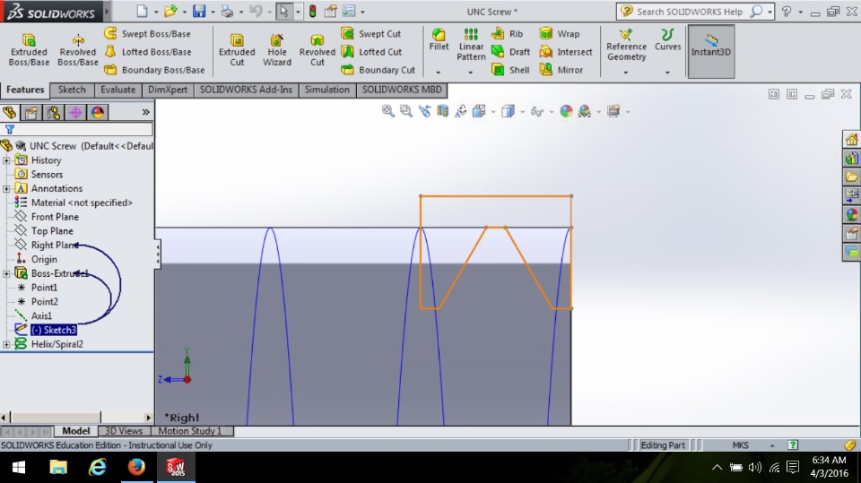Switch to the Sketch tab
The width and height of the screenshot is (861, 483).
[72, 90]
